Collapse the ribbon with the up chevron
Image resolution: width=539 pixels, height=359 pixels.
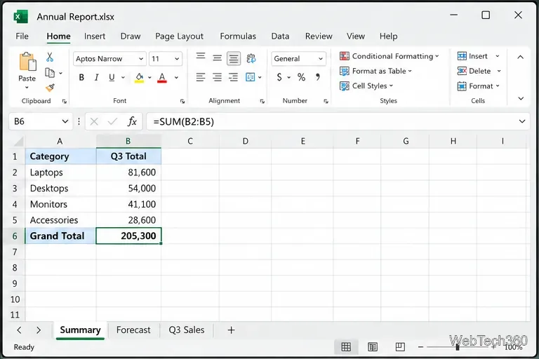(x=521, y=57)
